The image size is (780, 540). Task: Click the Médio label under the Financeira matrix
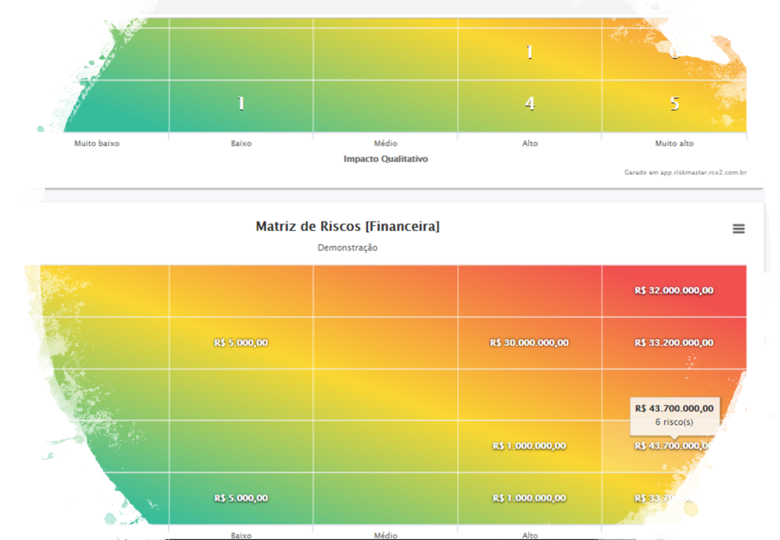tap(385, 535)
